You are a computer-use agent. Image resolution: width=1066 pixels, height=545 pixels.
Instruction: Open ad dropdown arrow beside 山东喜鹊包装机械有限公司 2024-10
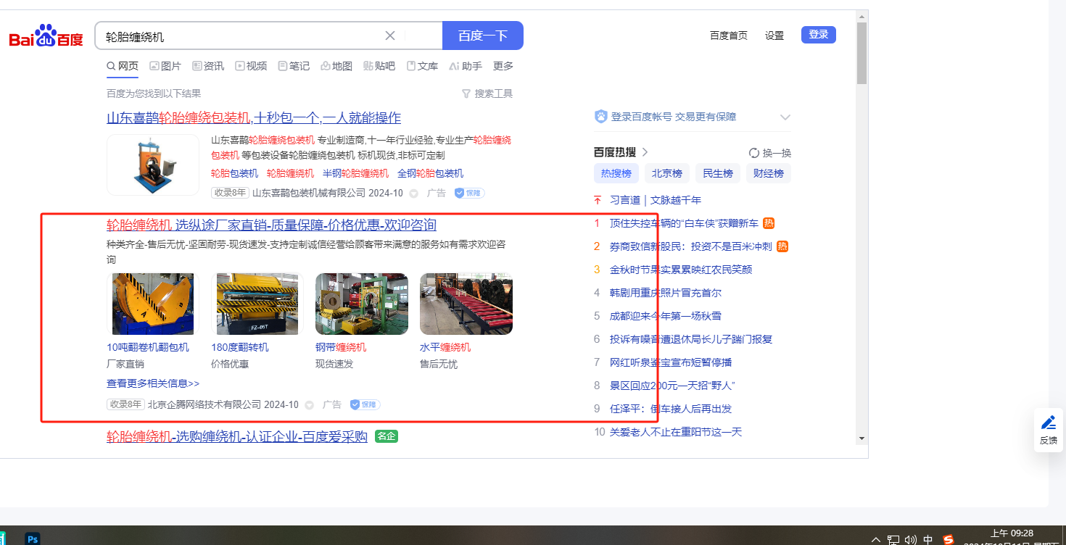click(413, 194)
